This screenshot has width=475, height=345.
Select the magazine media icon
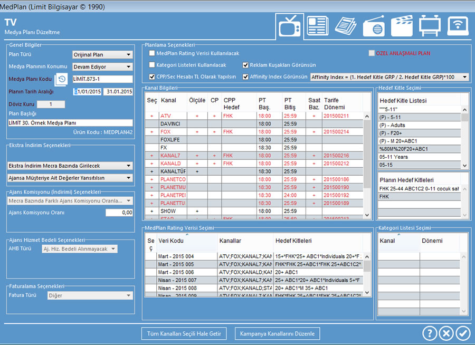347,26
